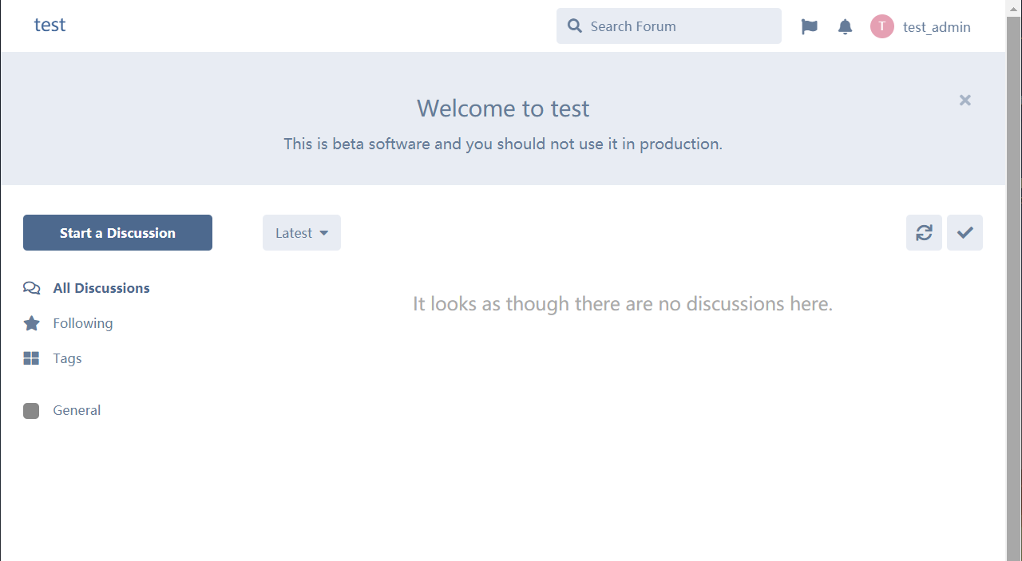Click the flag icon for flagged posts

(810, 26)
